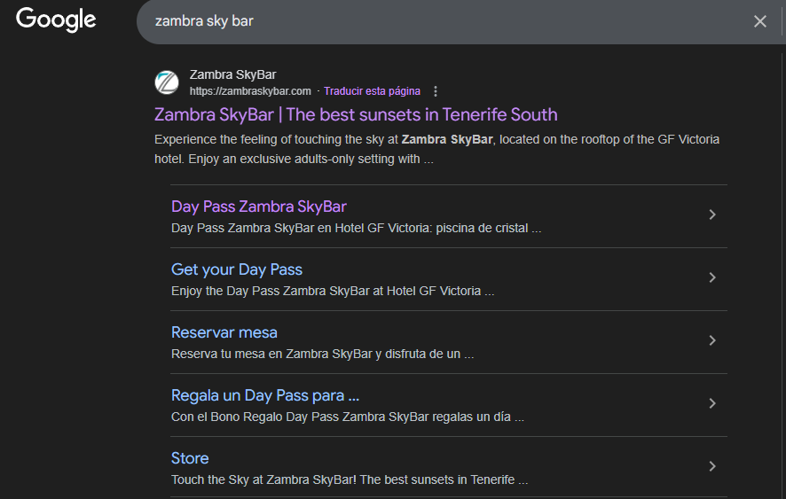Screen dimensions: 786x499
Task: Click the snippet text starting Experience the feeling
Action: (436, 149)
